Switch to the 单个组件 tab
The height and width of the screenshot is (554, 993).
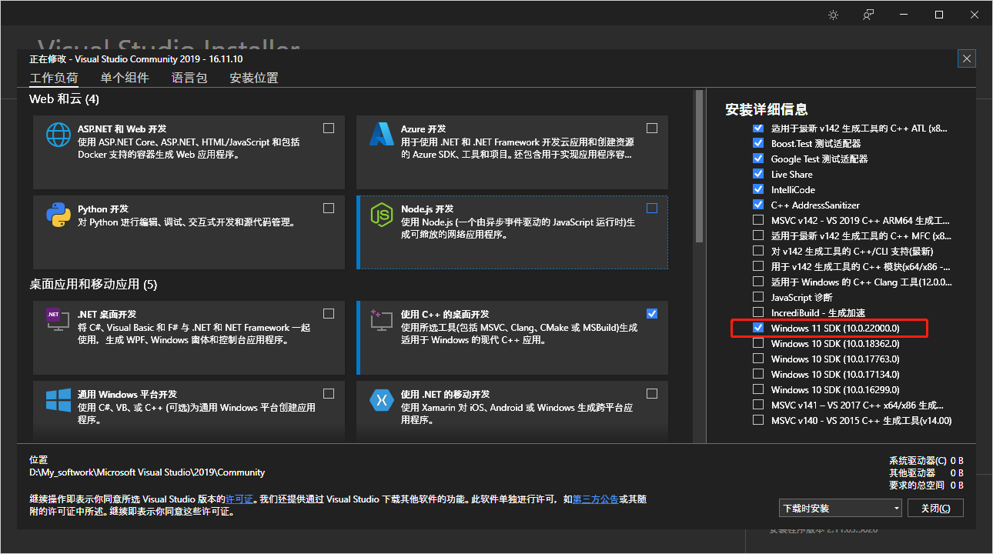(125, 78)
